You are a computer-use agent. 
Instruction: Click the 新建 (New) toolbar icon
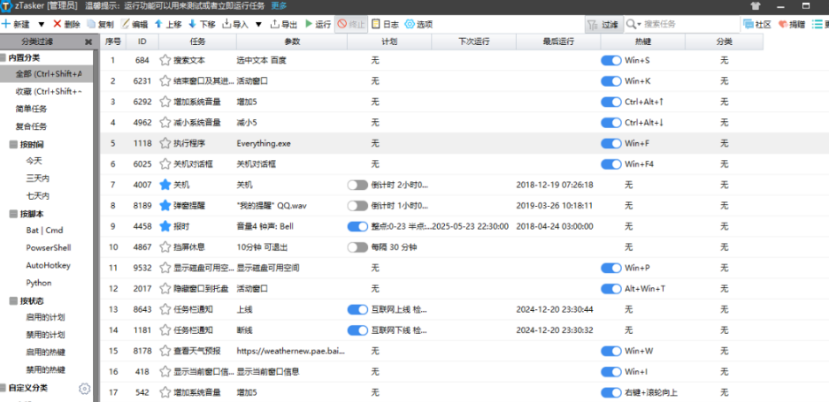click(6, 25)
